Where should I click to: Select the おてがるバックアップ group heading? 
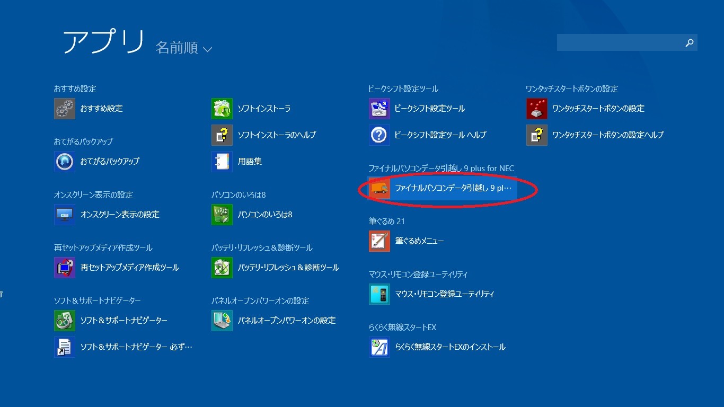click(x=83, y=142)
